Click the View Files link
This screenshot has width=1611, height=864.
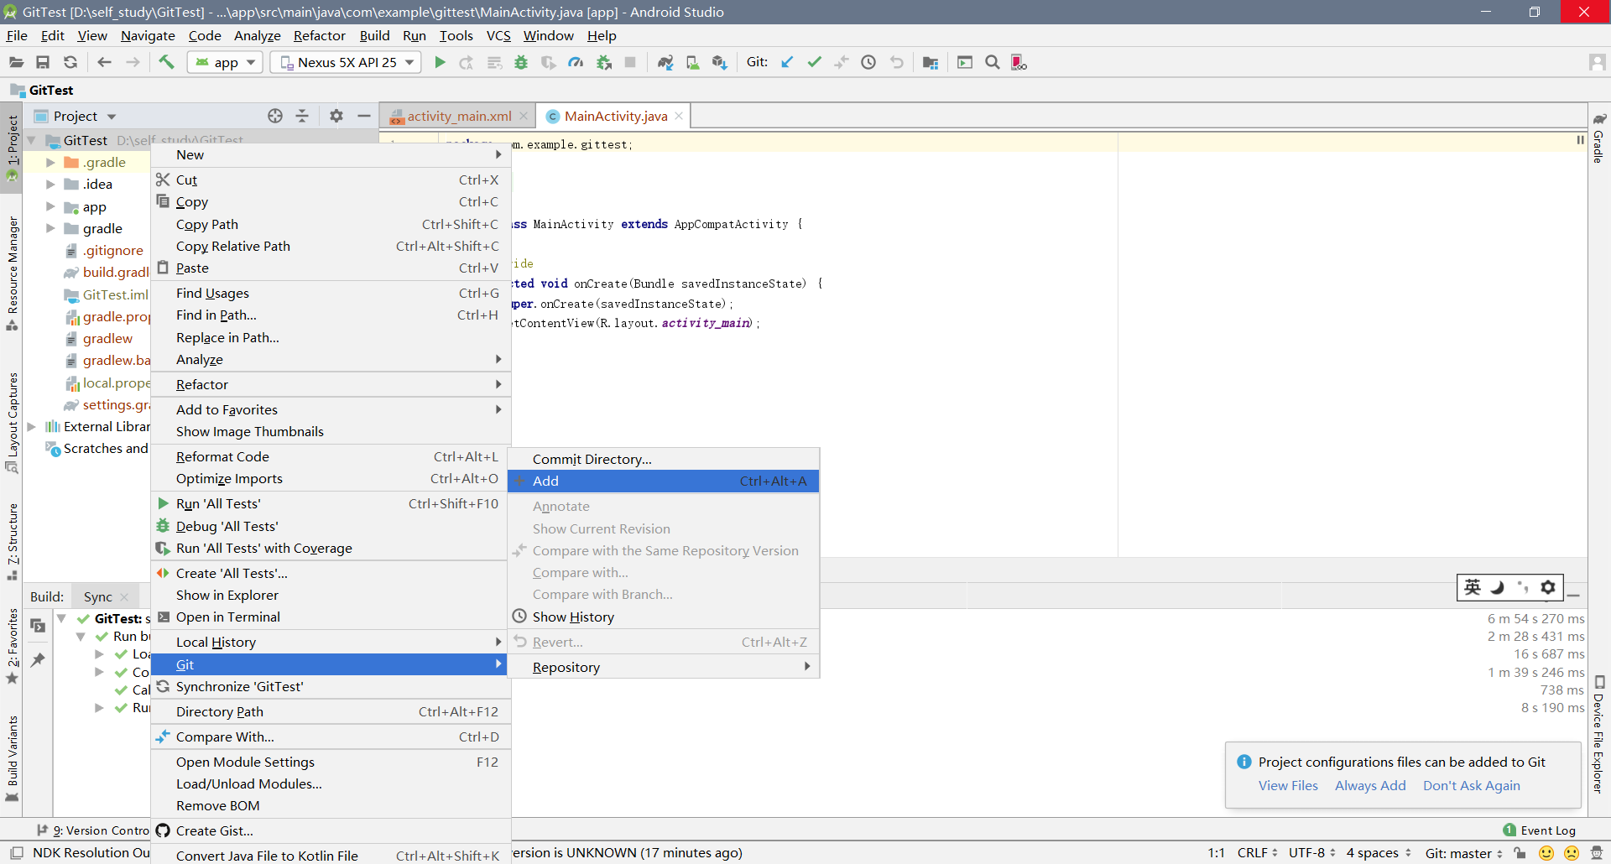(x=1288, y=785)
